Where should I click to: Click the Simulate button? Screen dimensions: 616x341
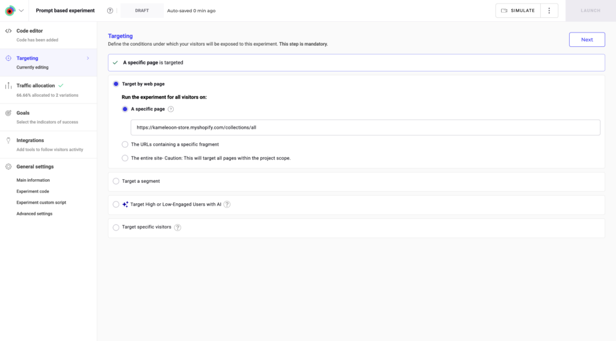pyautogui.click(x=517, y=11)
